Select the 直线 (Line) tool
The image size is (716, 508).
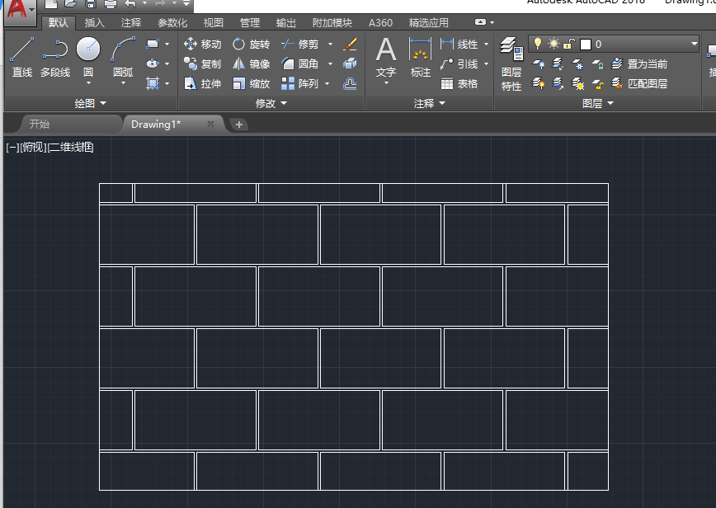tap(21, 57)
